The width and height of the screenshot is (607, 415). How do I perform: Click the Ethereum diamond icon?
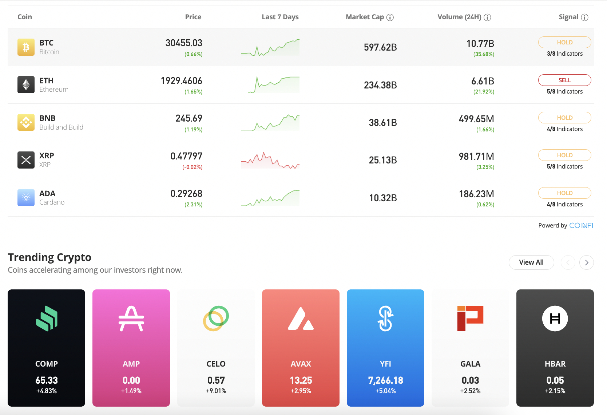pyautogui.click(x=26, y=84)
